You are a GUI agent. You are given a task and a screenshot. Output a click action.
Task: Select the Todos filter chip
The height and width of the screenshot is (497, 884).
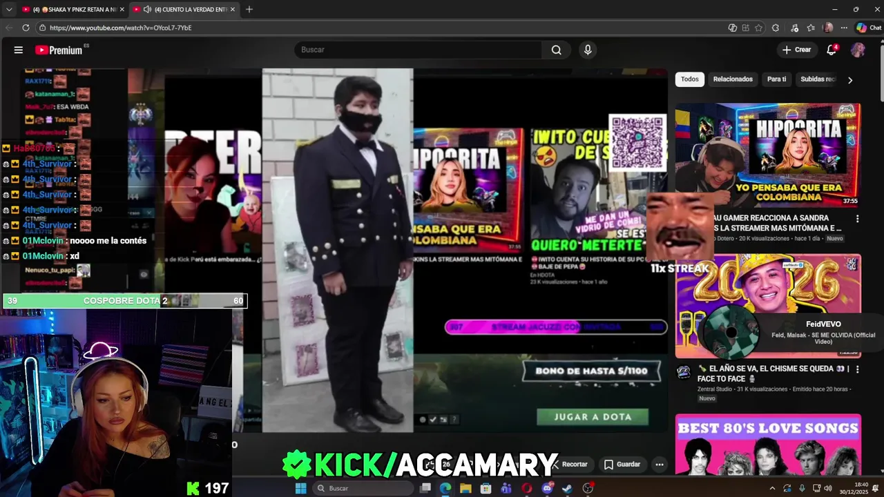[690, 79]
